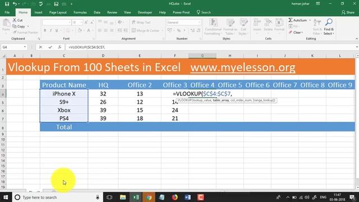This screenshot has height=202, width=359.
Task: Open the Task View taskbar icon
Action: (x=109, y=197)
